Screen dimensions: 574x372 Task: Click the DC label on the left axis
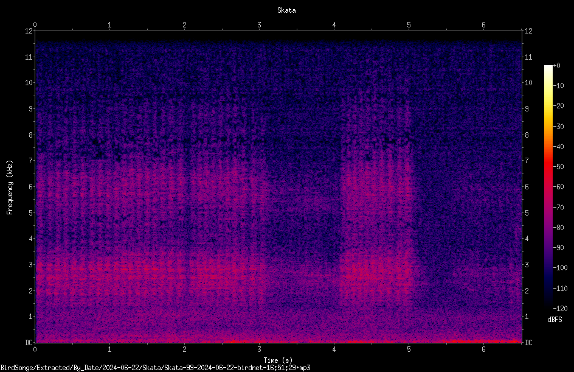[29, 343]
